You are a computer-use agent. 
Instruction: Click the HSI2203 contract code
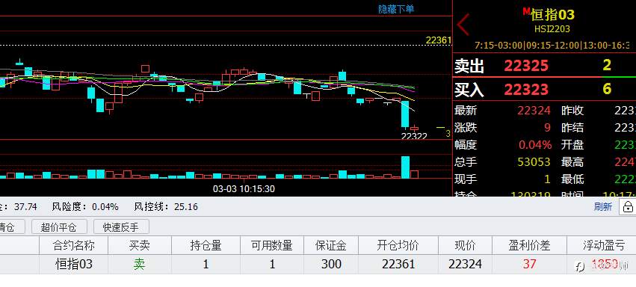[552, 29]
